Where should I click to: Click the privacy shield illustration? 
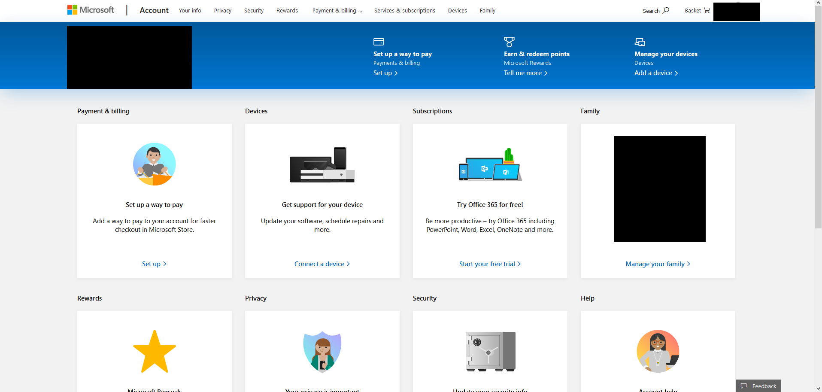click(322, 352)
